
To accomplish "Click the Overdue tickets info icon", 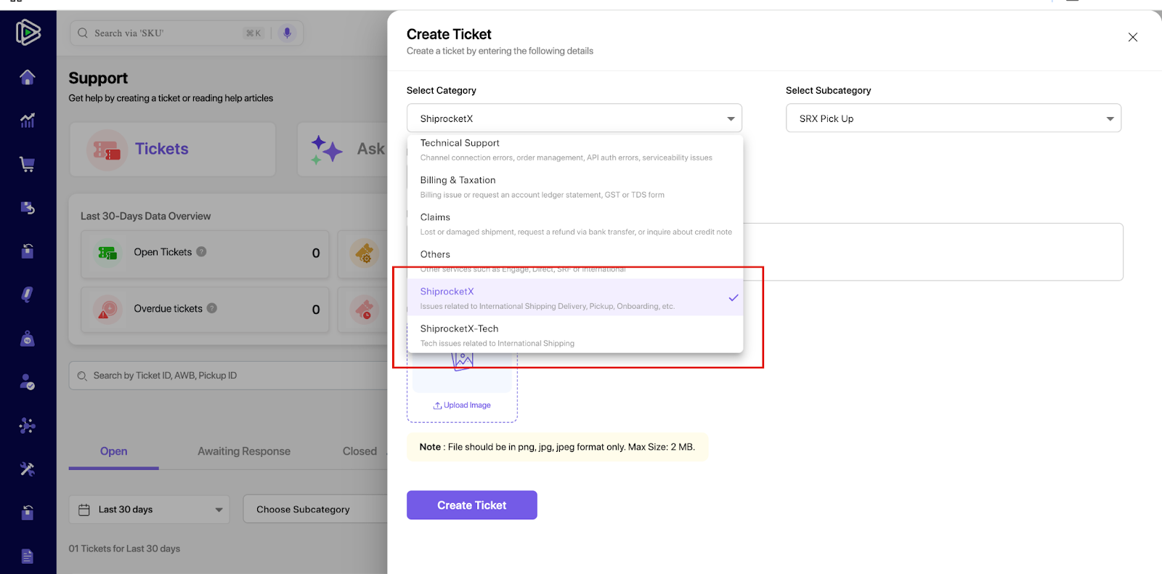I will tap(212, 308).
